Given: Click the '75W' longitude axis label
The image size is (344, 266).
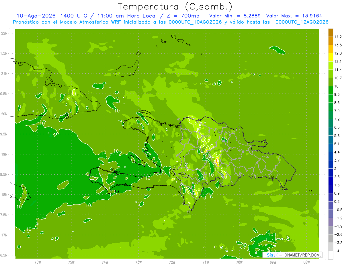Looking at the screenshot, I should (71, 262).
